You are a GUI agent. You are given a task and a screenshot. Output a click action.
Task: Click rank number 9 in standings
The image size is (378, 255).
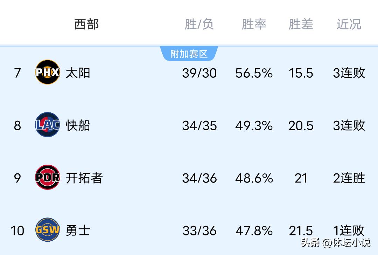tap(17, 178)
